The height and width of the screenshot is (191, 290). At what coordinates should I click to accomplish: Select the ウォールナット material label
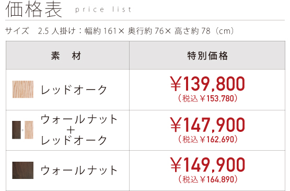click(x=79, y=170)
